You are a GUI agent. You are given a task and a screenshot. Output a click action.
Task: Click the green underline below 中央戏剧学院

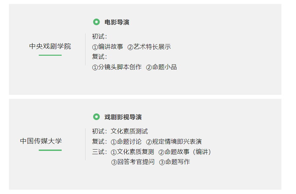tap(50, 55)
